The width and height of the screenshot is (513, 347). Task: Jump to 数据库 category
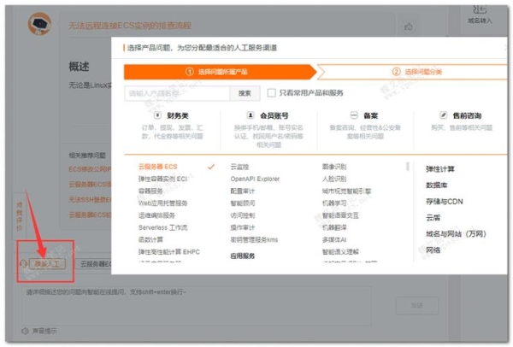[436, 185]
